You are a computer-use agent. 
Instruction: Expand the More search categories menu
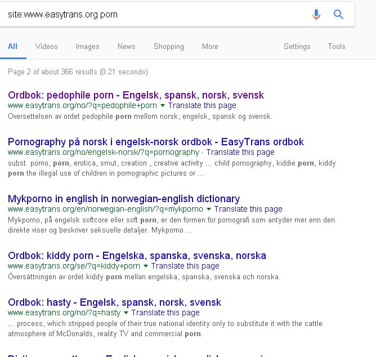pos(210,46)
